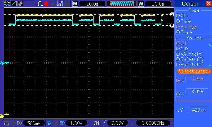Click the E cursor 3.42V value
The width and height of the screenshot is (212, 127).
click(x=197, y=92)
